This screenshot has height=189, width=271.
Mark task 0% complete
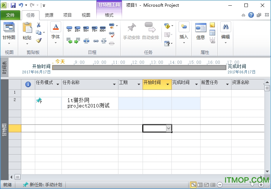click(x=69, y=29)
